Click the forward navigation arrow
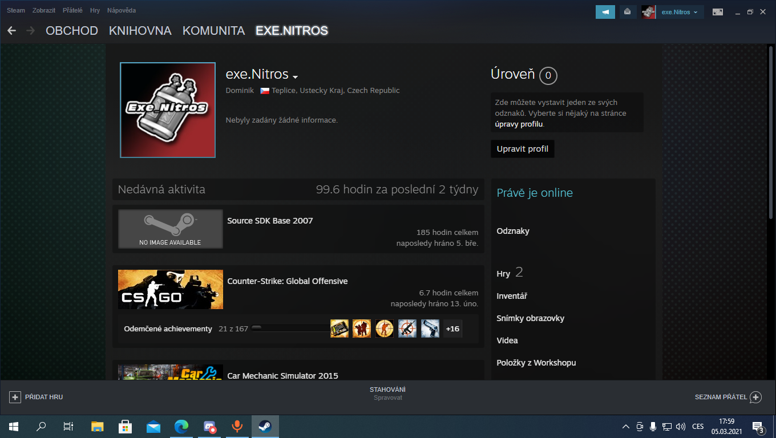 click(30, 31)
